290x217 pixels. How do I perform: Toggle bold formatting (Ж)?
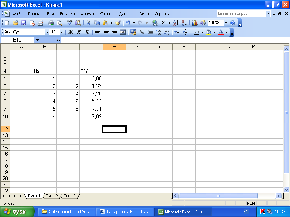[70, 32]
